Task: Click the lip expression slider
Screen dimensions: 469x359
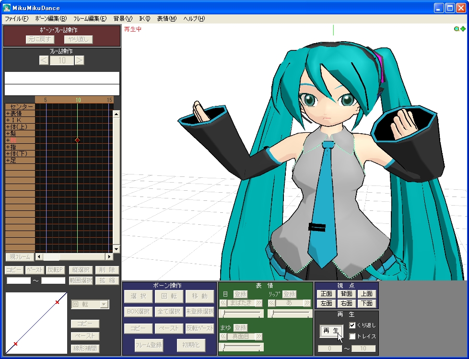Action: (289, 313)
